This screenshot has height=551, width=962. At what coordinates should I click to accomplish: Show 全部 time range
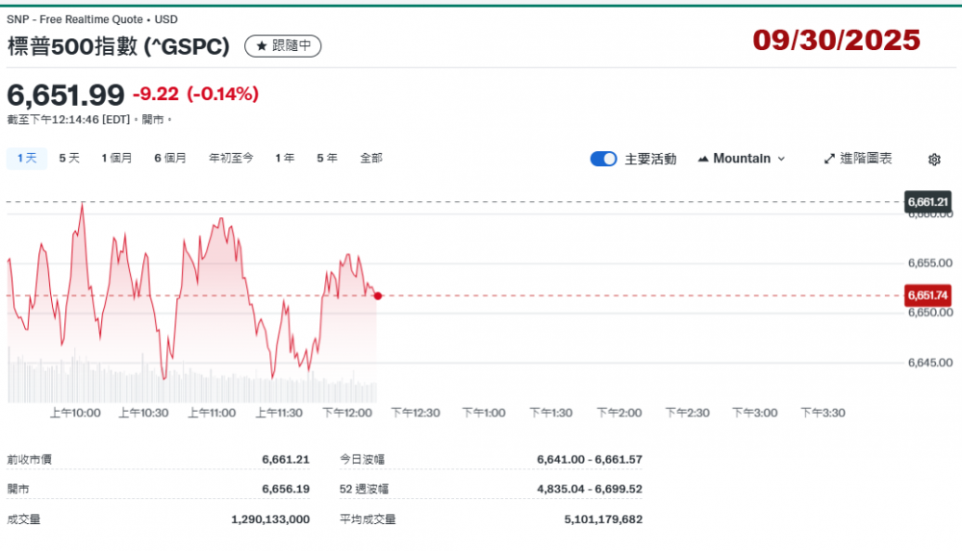click(371, 158)
